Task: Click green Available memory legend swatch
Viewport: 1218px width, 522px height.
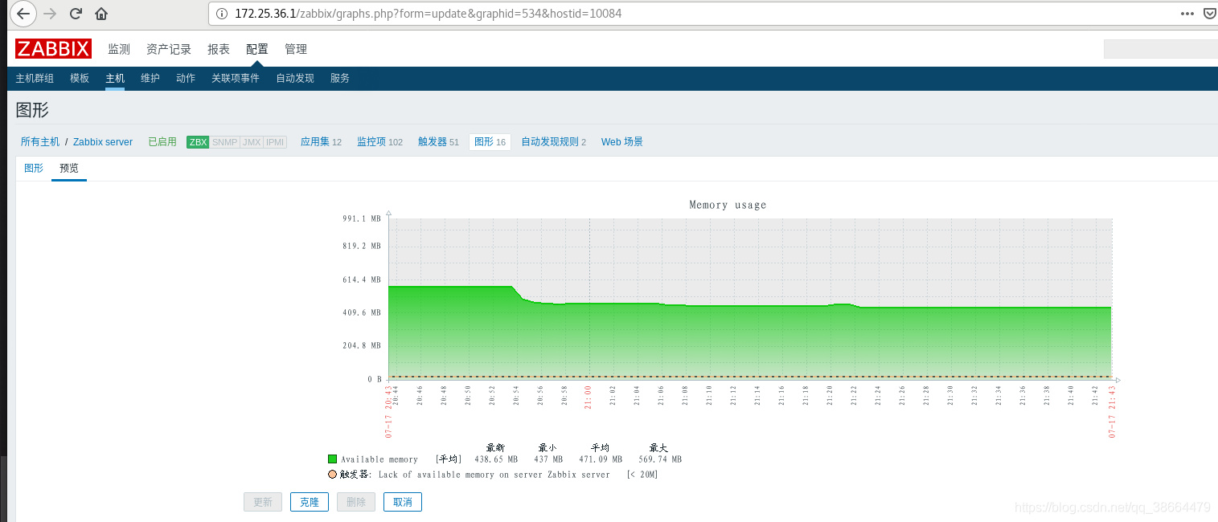Action: [x=332, y=459]
